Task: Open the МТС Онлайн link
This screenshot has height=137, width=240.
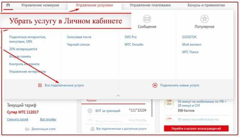Action: 134,45
